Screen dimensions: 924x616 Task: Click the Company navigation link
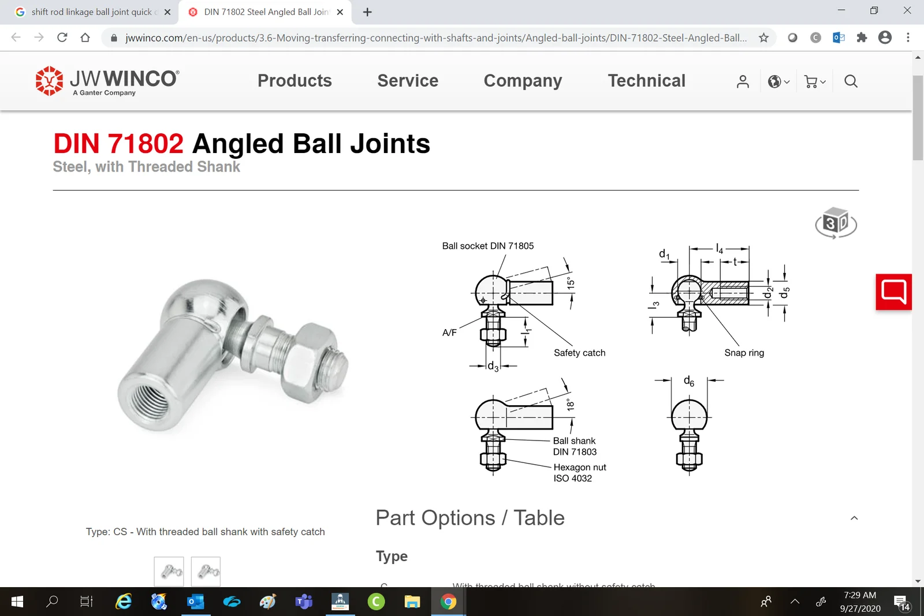pyautogui.click(x=523, y=81)
